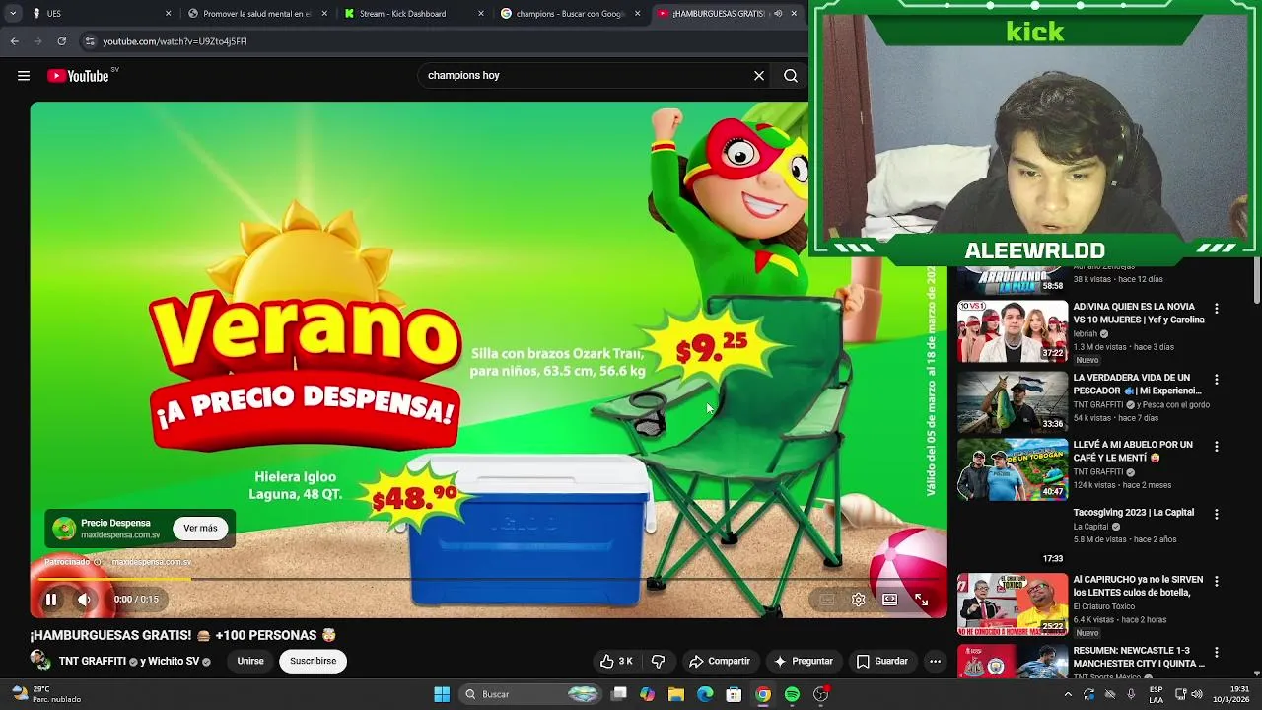Open the channel avatar below the video

[40, 661]
